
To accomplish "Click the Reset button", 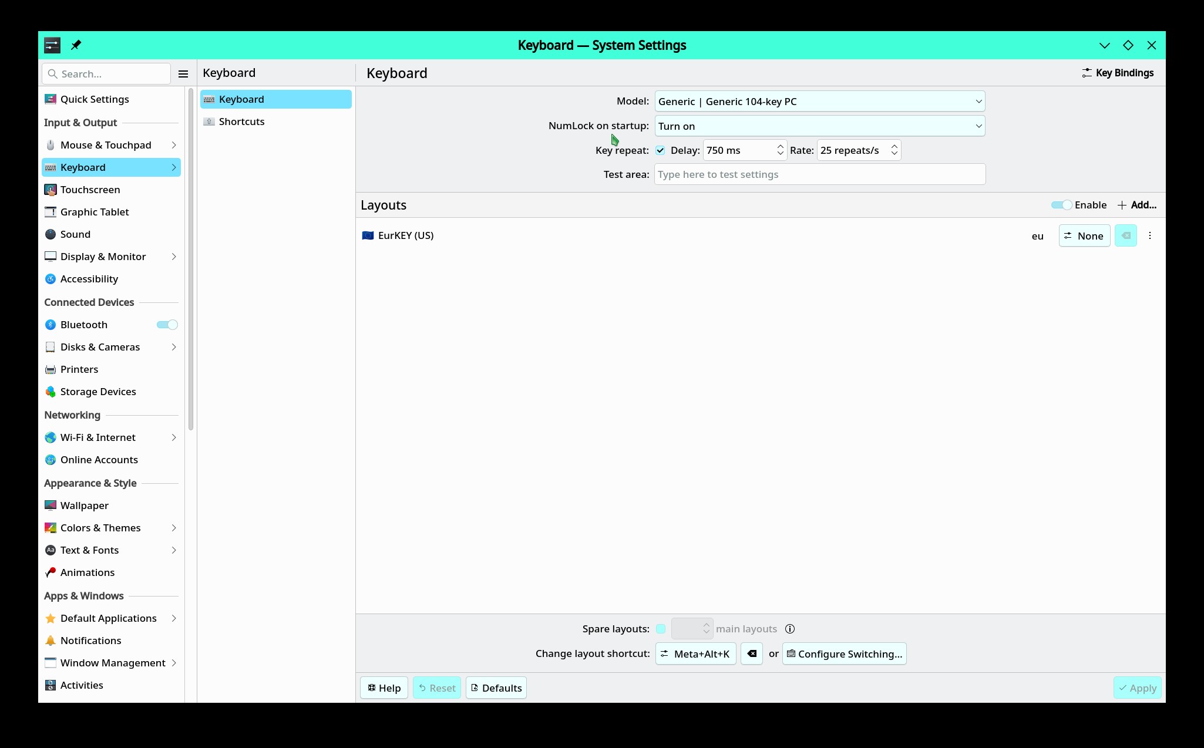I will coord(437,688).
